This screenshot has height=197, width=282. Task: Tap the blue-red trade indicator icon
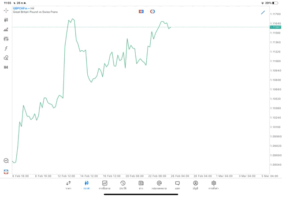pos(141,11)
